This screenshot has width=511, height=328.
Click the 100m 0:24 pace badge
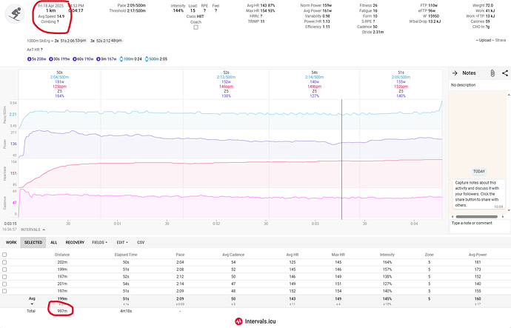[130, 59]
